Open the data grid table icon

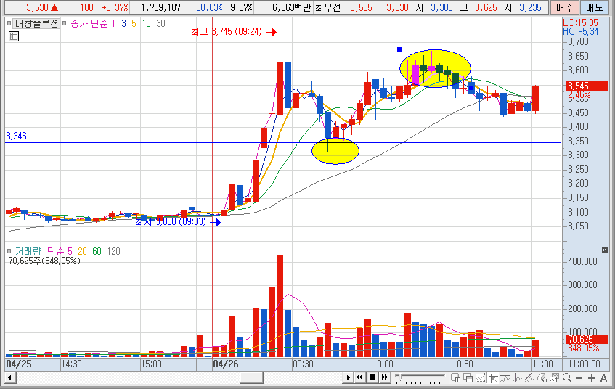coord(13,36)
